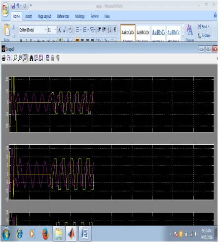221x242 pixels.
Task: Open Windows Media Player from taskbar
Action: pos(32,234)
